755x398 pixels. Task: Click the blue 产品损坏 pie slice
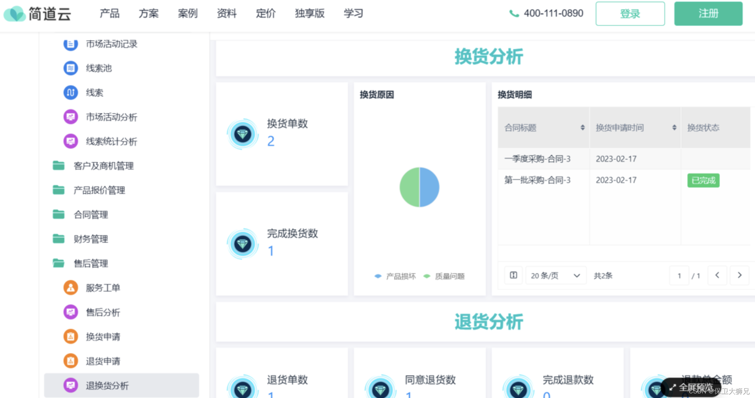tap(430, 187)
